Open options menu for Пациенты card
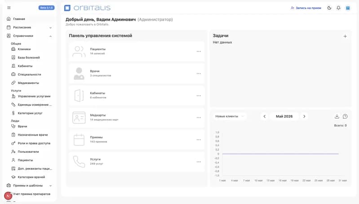Viewport: 359px width, 204px height. [x=199, y=52]
